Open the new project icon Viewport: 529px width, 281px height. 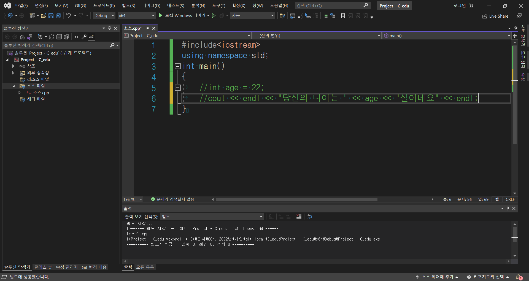click(x=32, y=16)
